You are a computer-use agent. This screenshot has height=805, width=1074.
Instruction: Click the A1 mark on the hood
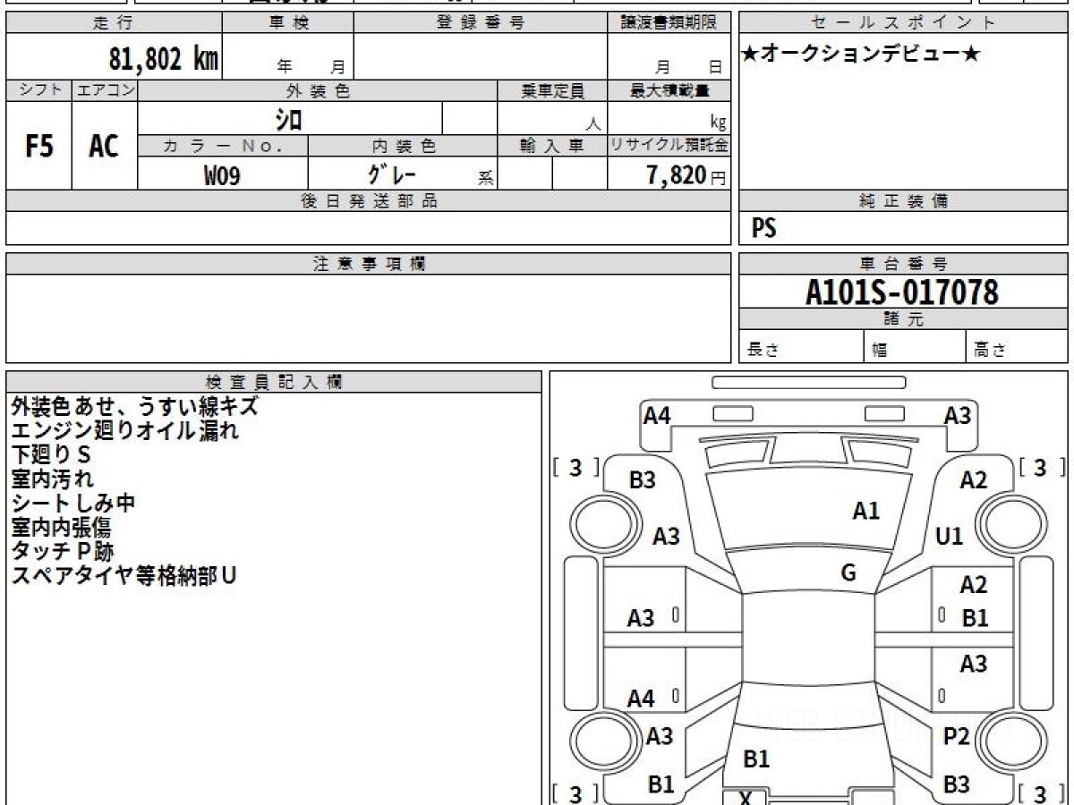point(865,511)
